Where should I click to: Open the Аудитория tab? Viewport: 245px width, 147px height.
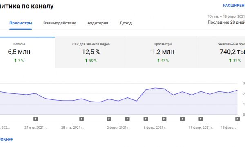point(98,23)
